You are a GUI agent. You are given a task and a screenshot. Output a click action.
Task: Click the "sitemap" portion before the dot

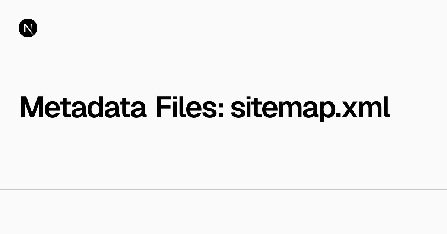coord(283,107)
